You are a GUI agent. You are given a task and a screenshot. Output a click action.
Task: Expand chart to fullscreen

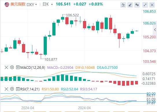(x=145, y=5)
